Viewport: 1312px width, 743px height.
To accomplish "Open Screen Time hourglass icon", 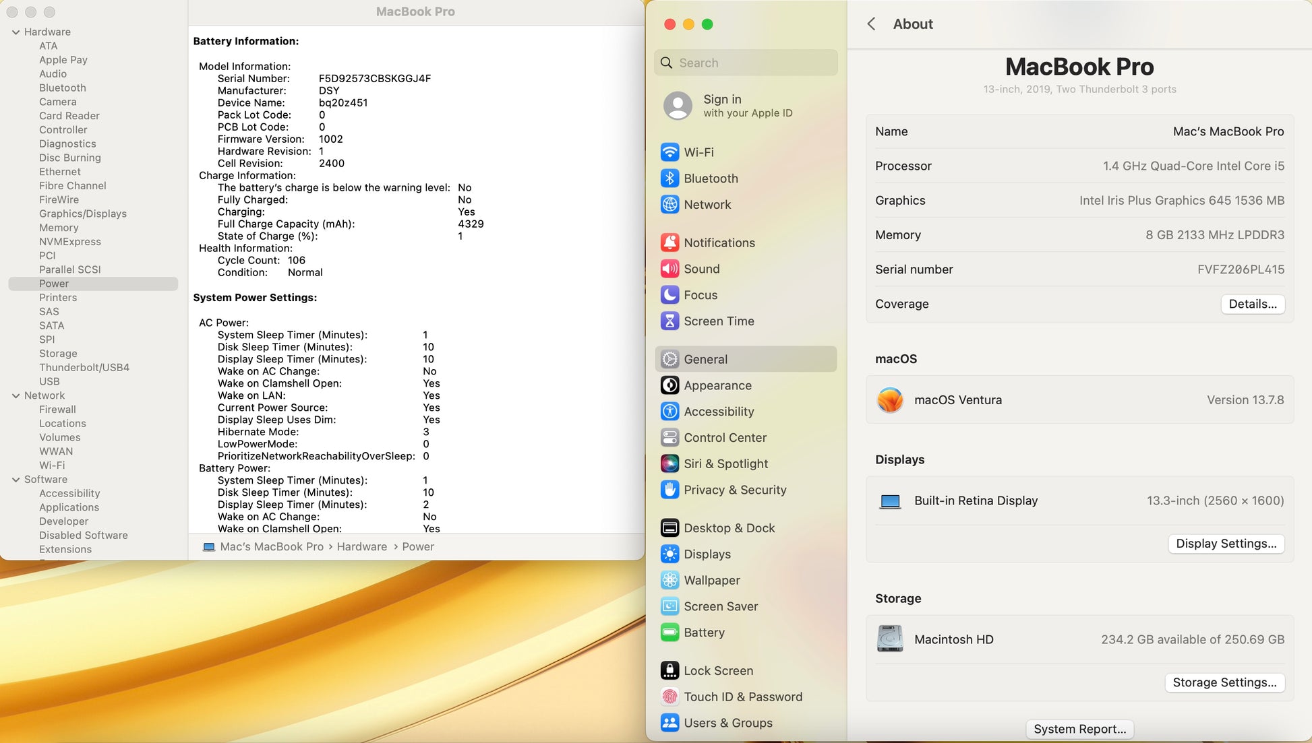I will click(669, 321).
